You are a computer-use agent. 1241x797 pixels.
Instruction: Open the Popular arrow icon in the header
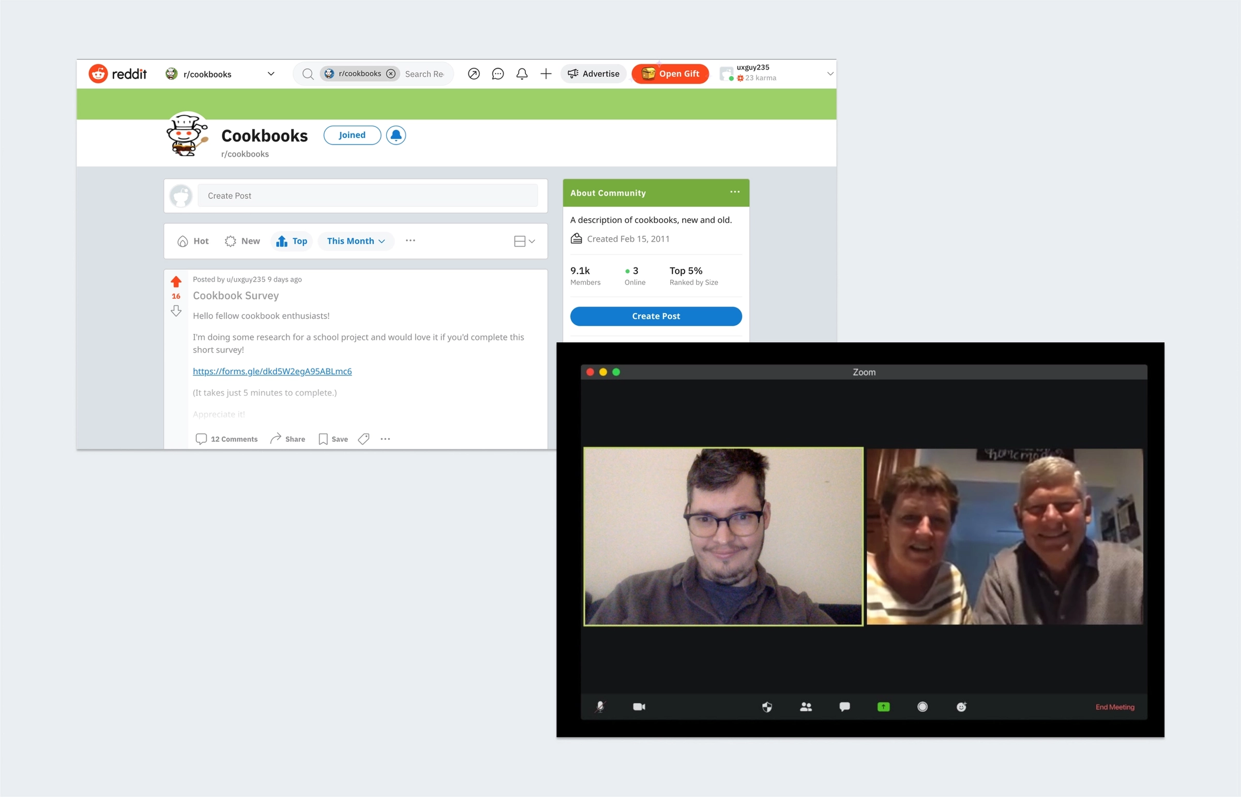click(473, 74)
